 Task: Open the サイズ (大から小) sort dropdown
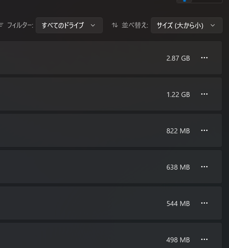click(x=187, y=25)
